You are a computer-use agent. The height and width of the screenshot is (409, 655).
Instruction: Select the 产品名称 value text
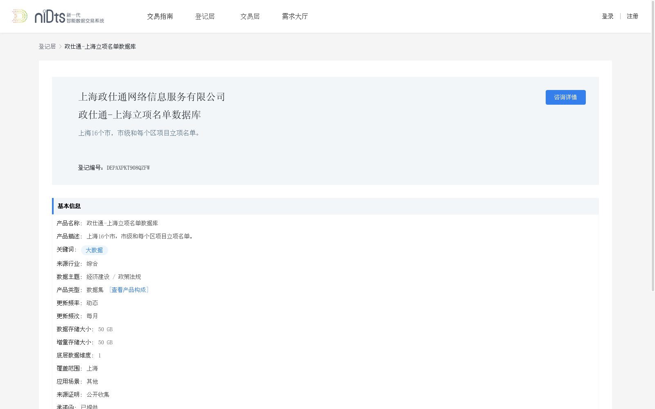coord(122,223)
